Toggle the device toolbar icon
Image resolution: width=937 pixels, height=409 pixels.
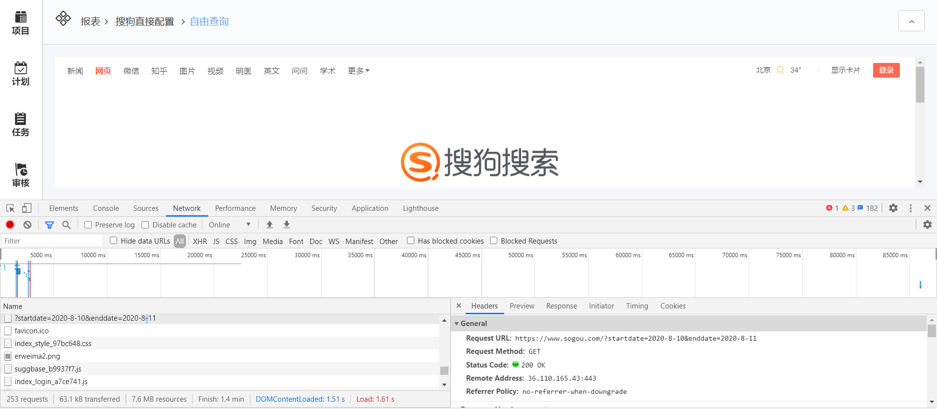pos(27,208)
